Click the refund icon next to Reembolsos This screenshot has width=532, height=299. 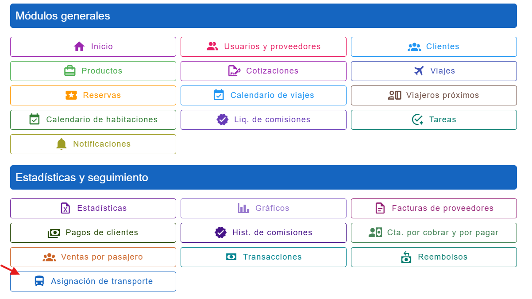406,257
